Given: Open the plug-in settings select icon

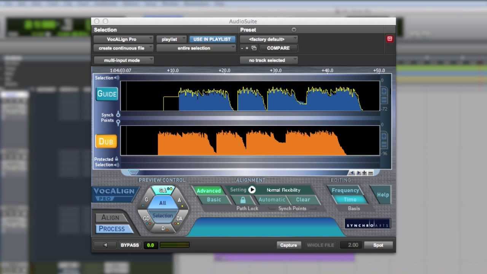Looking at the screenshot, I should pos(254,48).
